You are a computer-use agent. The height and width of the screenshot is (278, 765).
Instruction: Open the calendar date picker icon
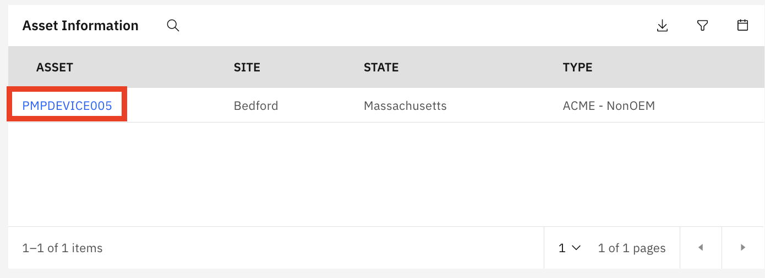pos(742,25)
